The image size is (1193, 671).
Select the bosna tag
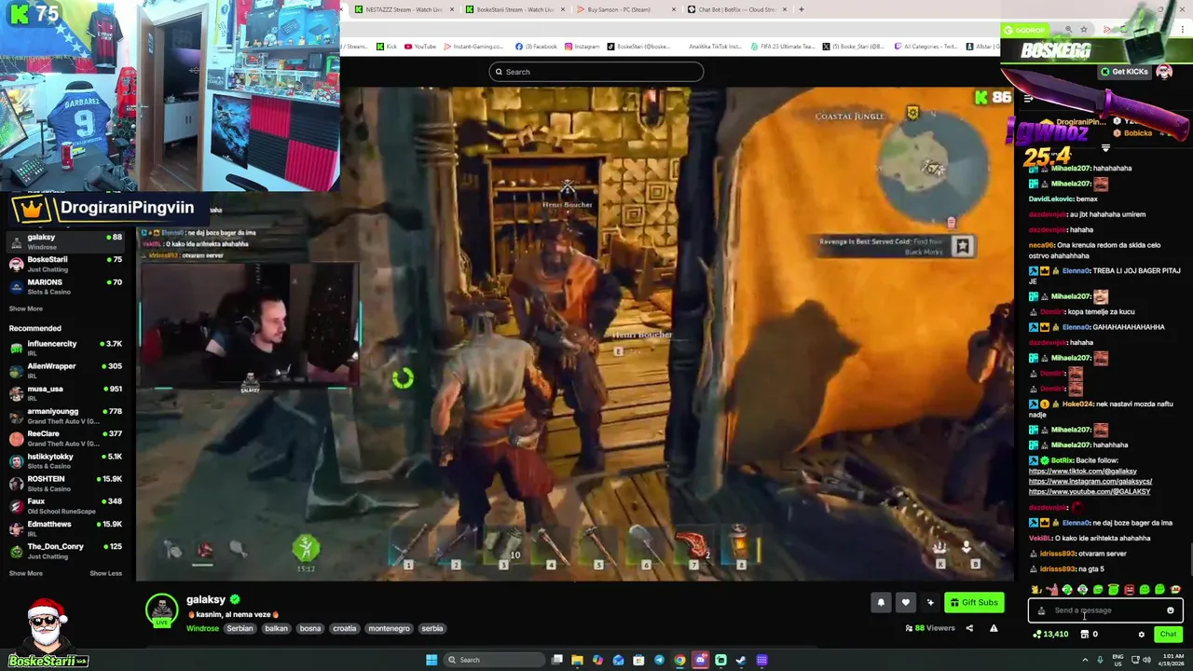[310, 628]
